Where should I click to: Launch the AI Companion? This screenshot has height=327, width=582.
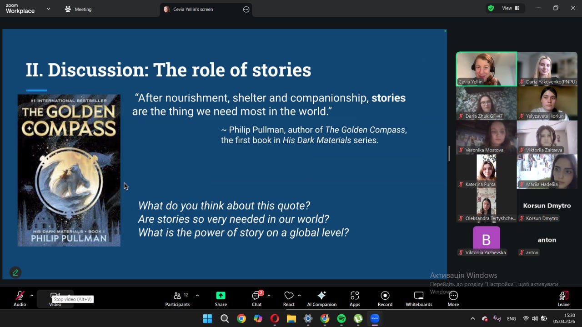[x=321, y=298]
